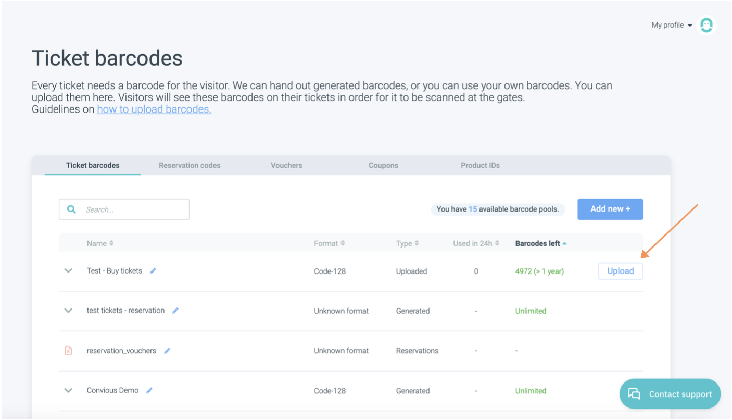Expand the 'Test - Buy tickets' row
Screen dimensions: 732x420
click(68, 271)
